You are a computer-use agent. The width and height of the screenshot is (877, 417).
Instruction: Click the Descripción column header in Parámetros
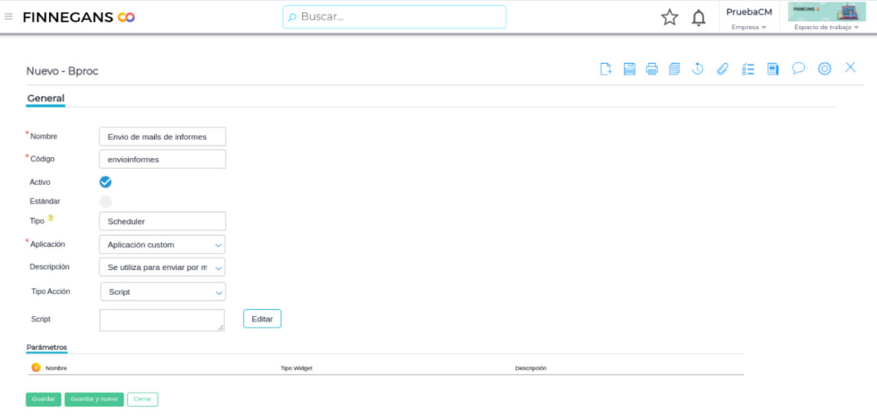pyautogui.click(x=530, y=368)
